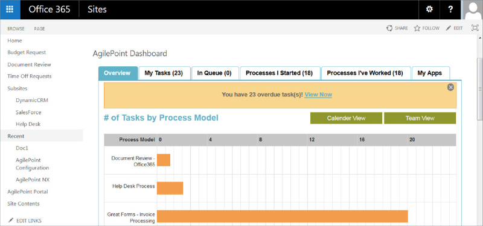
Task: Open the Team View button
Action: point(420,118)
